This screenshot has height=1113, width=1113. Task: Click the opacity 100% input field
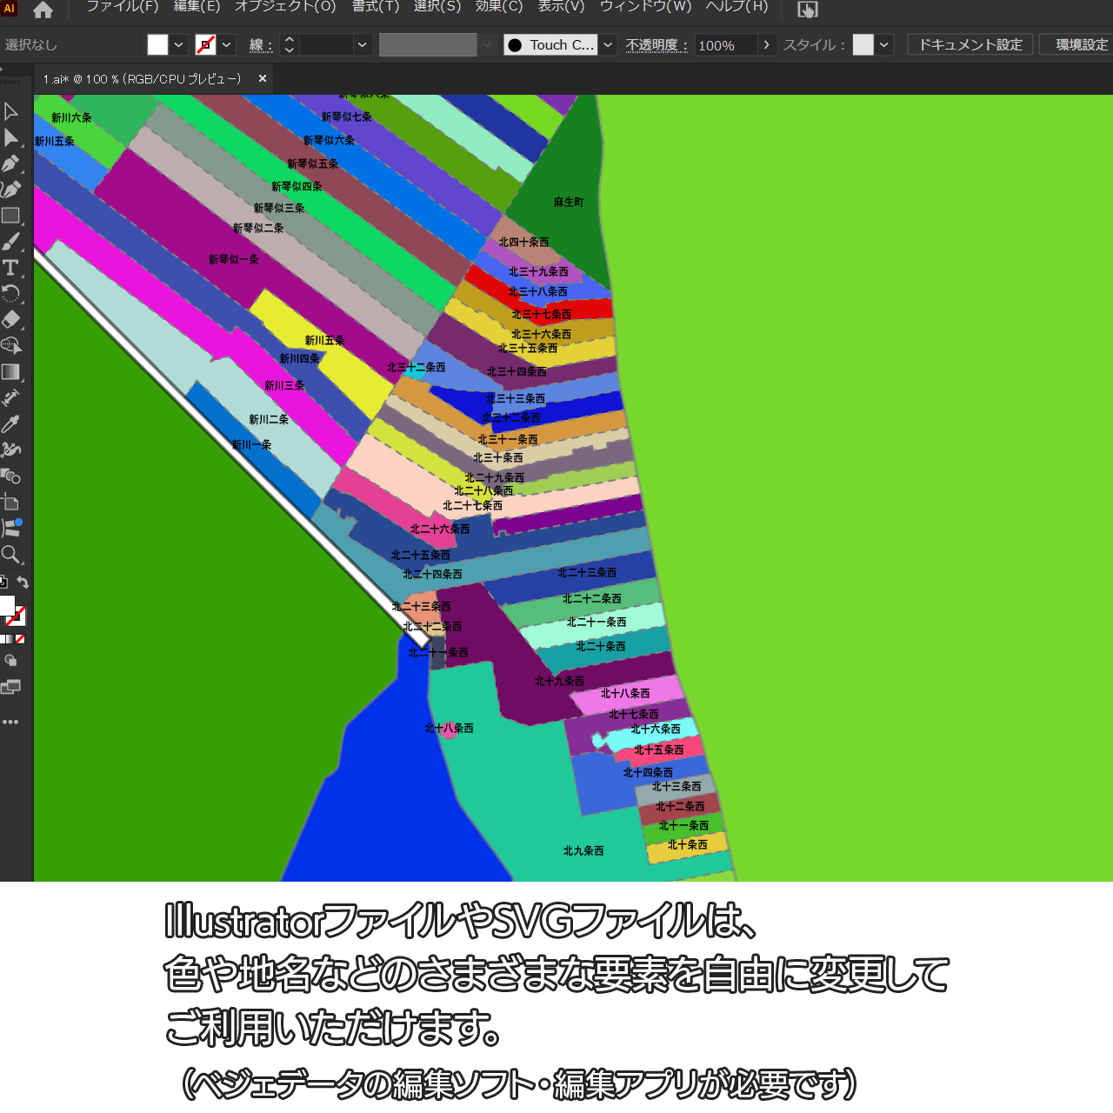724,45
